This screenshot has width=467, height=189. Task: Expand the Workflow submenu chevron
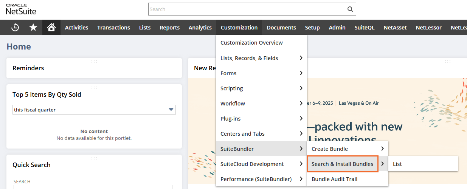(301, 103)
